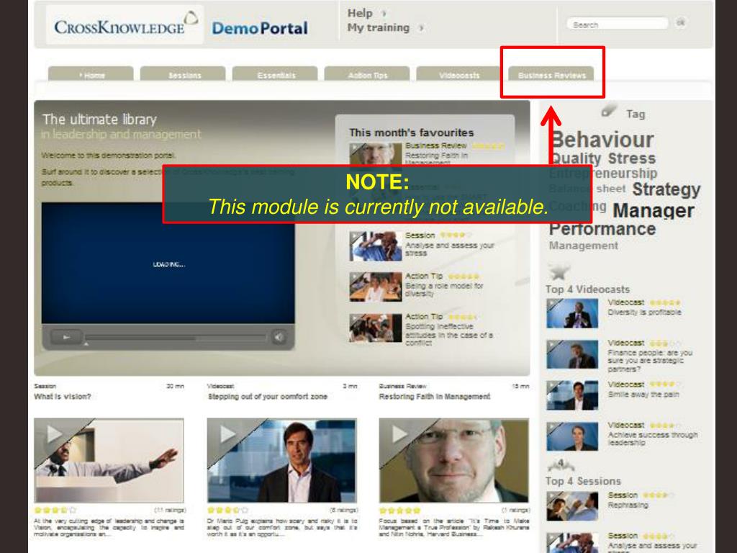Click the Tag pencil icon
This screenshot has height=553, width=737.
(610, 110)
